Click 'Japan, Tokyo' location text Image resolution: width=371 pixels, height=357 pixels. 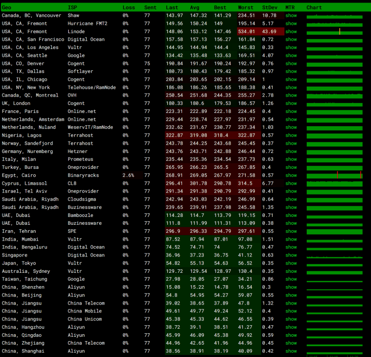click(19, 263)
